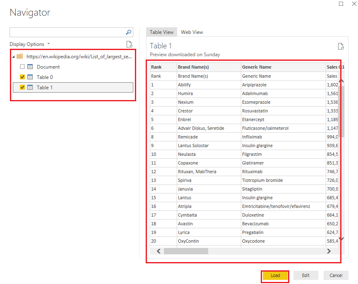Image resolution: width=358 pixels, height=284 pixels.
Task: Click the vertical scroll down arrow
Action: pos(341,239)
